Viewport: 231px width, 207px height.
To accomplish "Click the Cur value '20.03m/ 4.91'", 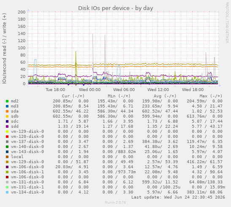I will (x=72, y=167).
